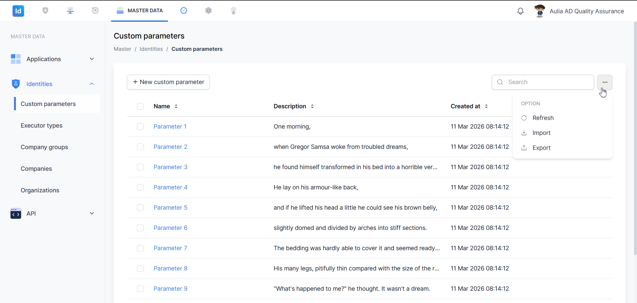Viewport: 637px width, 303px height.
Task: Open the clock history icon in top navigation
Action: tap(95, 11)
